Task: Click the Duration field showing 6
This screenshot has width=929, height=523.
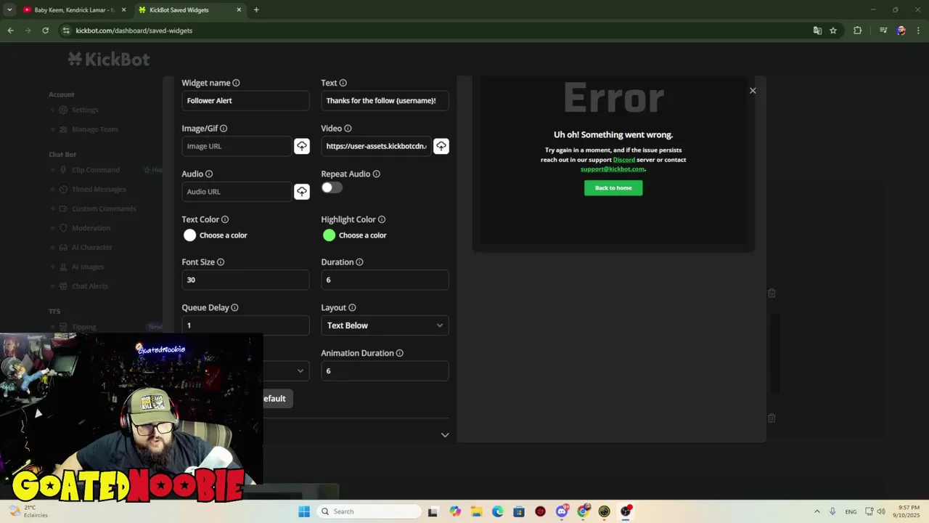Action: click(x=385, y=280)
